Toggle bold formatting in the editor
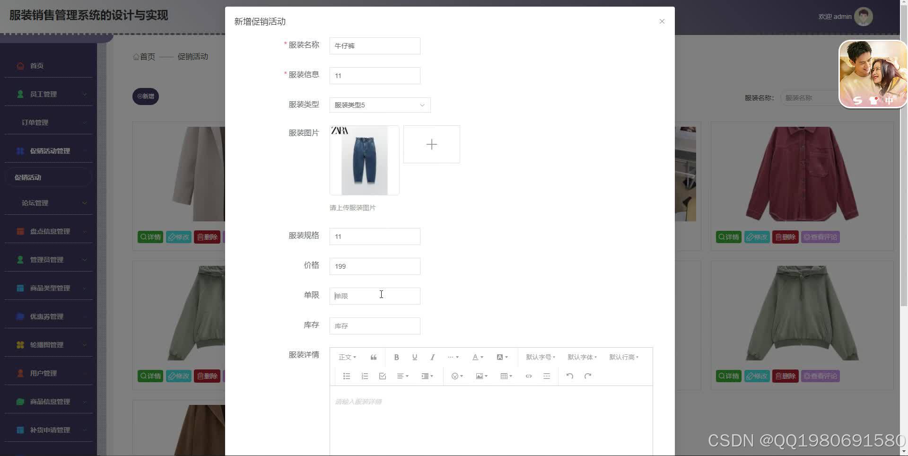908x456 pixels. [x=396, y=357]
